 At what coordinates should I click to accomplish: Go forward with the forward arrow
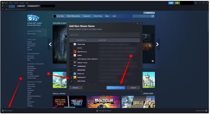click(6, 6)
